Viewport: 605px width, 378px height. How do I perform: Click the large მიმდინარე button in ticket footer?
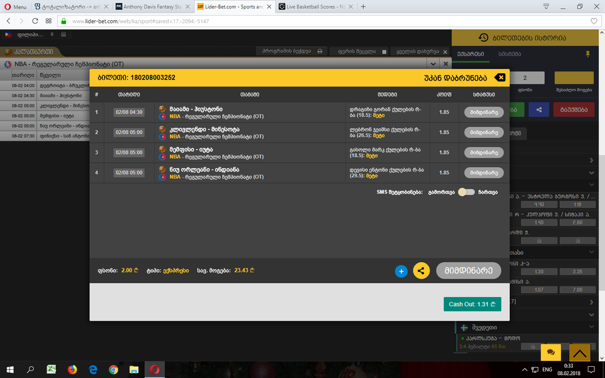coord(469,271)
